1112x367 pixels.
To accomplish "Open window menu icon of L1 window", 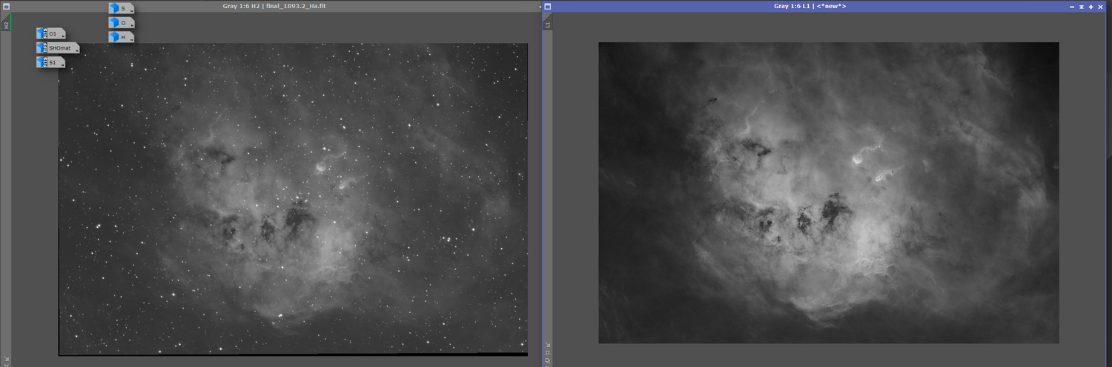I will (548, 6).
